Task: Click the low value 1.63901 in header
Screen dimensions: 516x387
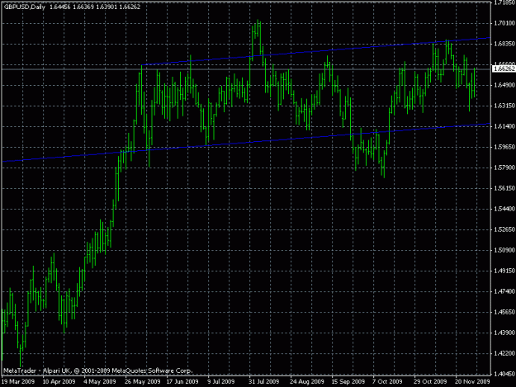Action: click(107, 7)
